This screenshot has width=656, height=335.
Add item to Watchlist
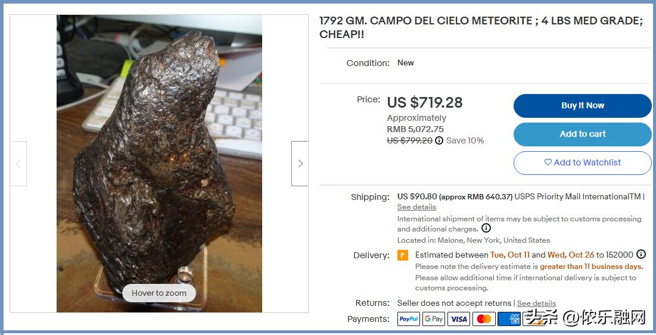[582, 162]
